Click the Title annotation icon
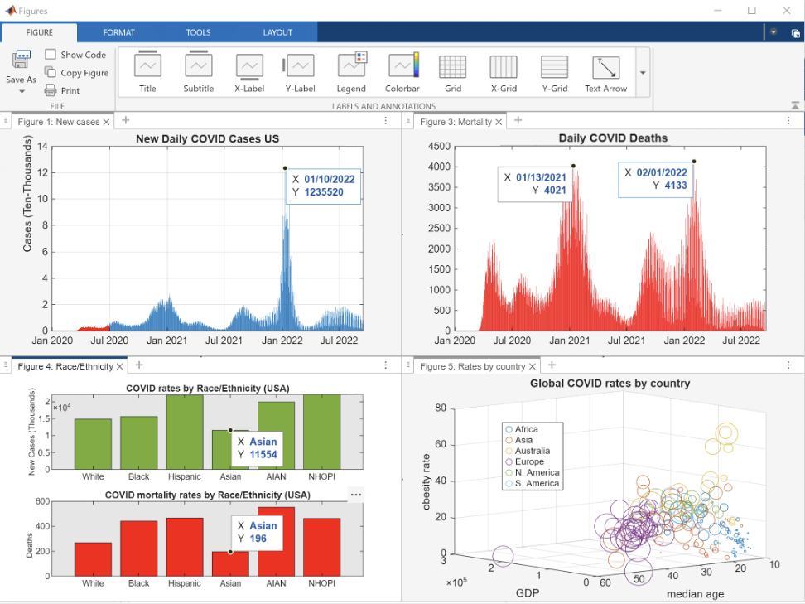805x604 pixels. point(147,71)
